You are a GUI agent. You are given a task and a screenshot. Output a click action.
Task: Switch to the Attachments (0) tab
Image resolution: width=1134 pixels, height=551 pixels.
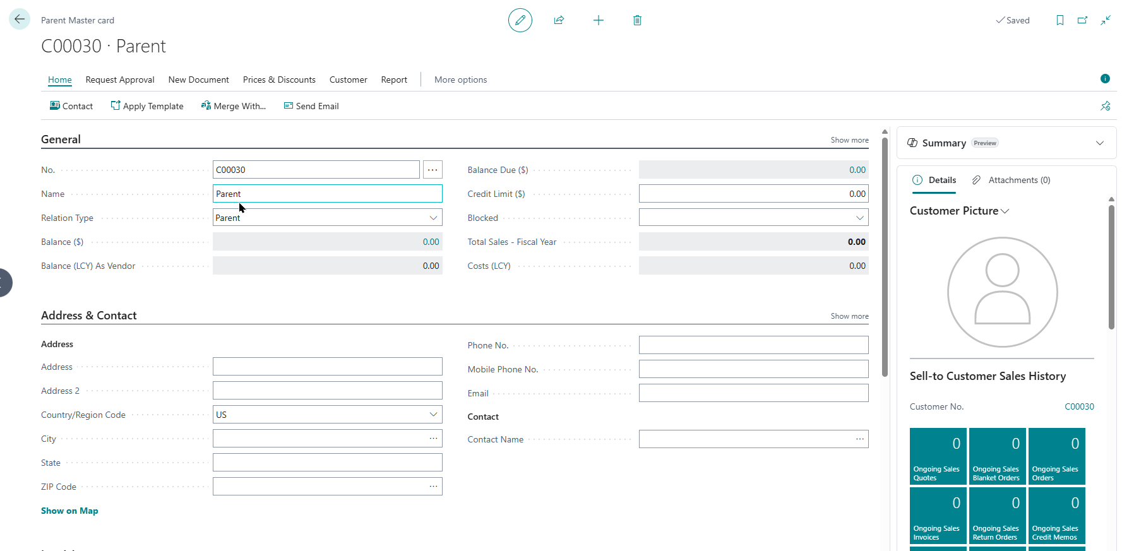(x=1012, y=181)
